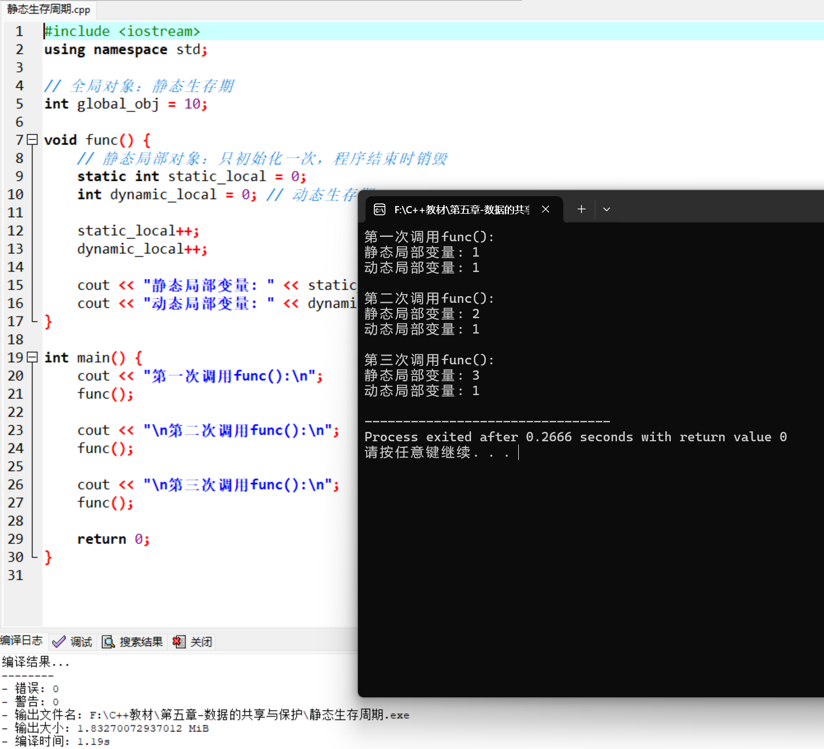Click terminal output '静态局部变量: 1'
Viewport: 824px width, 749px height.
pyautogui.click(x=422, y=252)
